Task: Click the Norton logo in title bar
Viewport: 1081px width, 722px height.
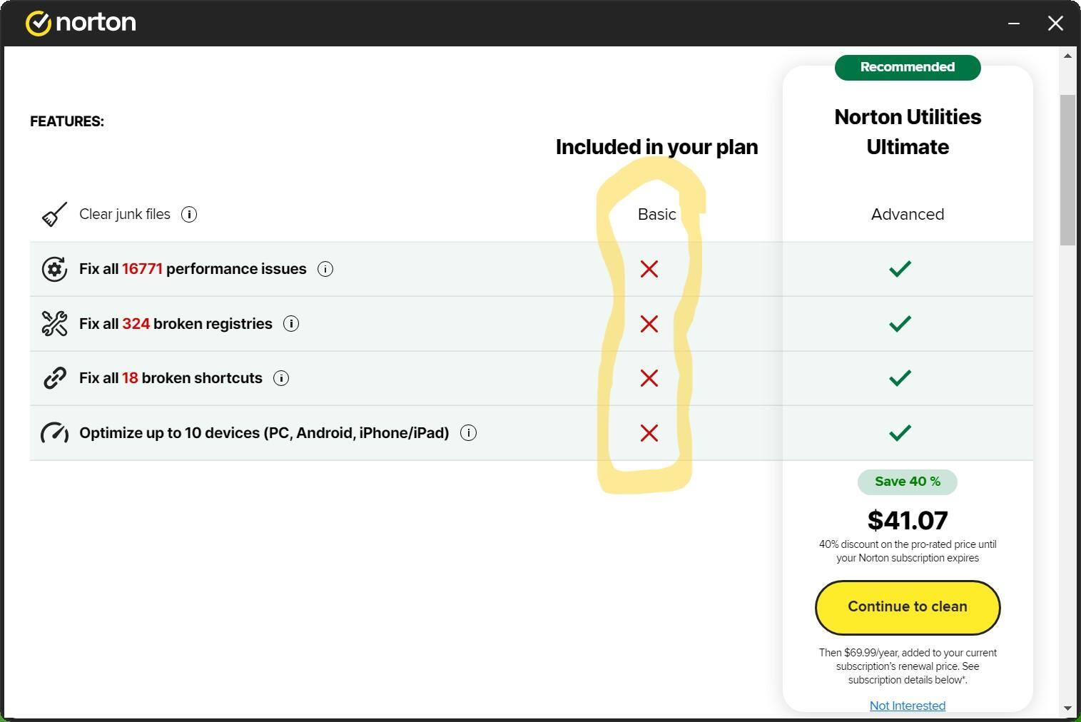Action: coord(81,23)
